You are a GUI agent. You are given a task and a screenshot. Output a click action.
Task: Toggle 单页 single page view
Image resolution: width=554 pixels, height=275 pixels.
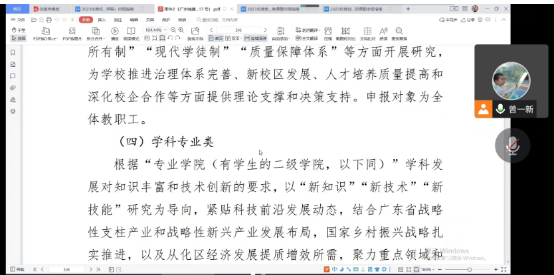215,38
